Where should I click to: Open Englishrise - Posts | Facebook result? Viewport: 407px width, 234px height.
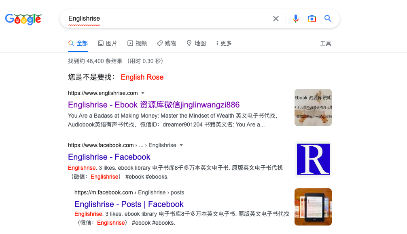(x=129, y=204)
